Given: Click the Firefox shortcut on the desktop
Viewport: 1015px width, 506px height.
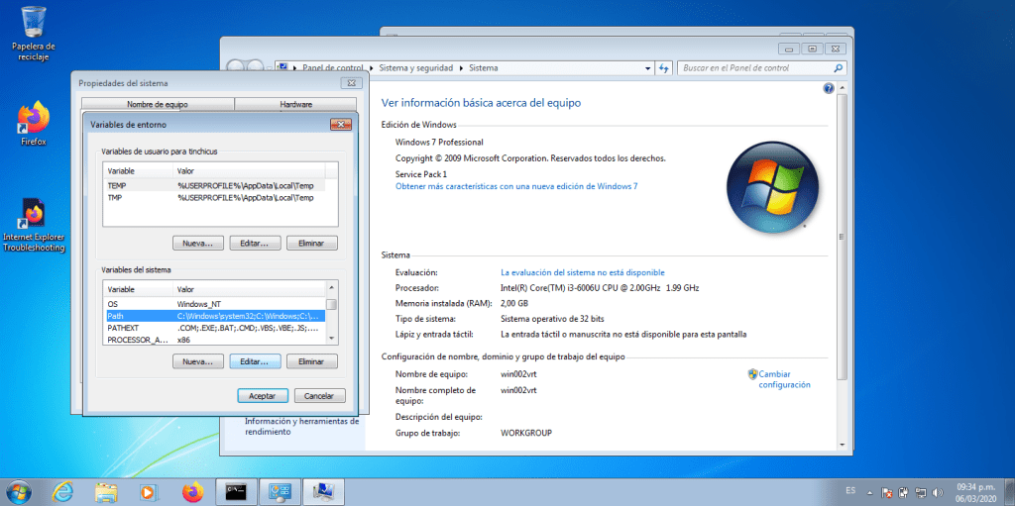Looking at the screenshot, I should [34, 121].
